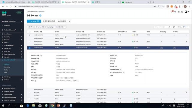The width and height of the screenshot is (192, 108).
Task: Open the Monitoring dropdown above the table
Action: pyautogui.click(x=51, y=27)
